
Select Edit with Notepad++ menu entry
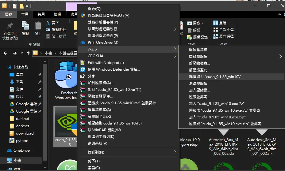pyautogui.click(x=128, y=63)
